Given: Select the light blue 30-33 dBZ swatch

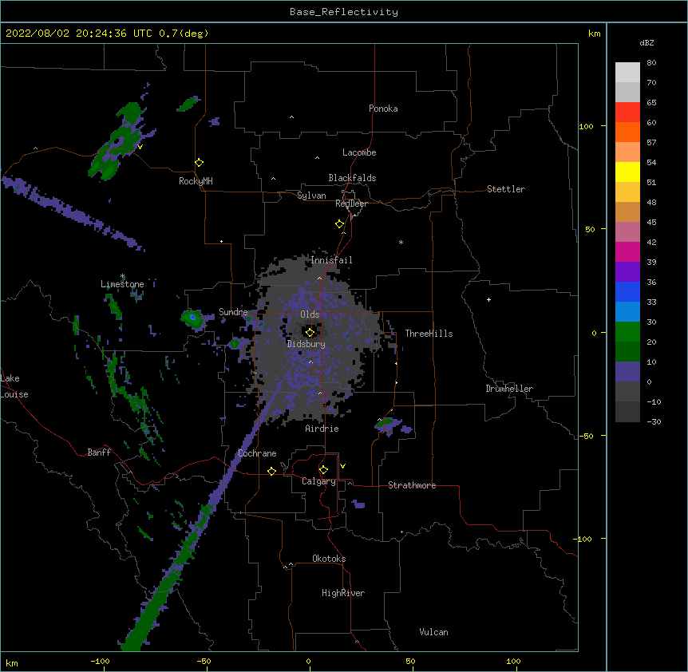Looking at the screenshot, I should pyautogui.click(x=627, y=312).
